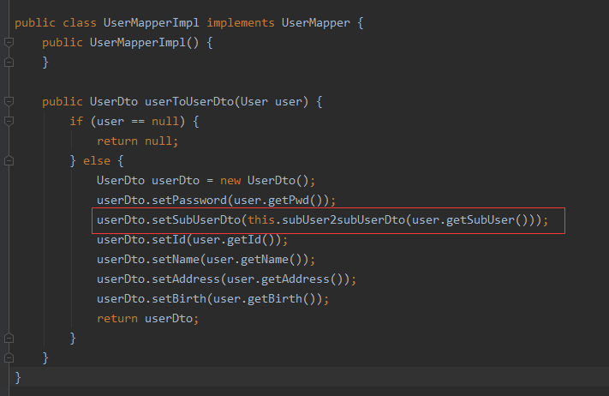Click the setName(user.getName()) line
The image size is (609, 396).
coord(206,260)
